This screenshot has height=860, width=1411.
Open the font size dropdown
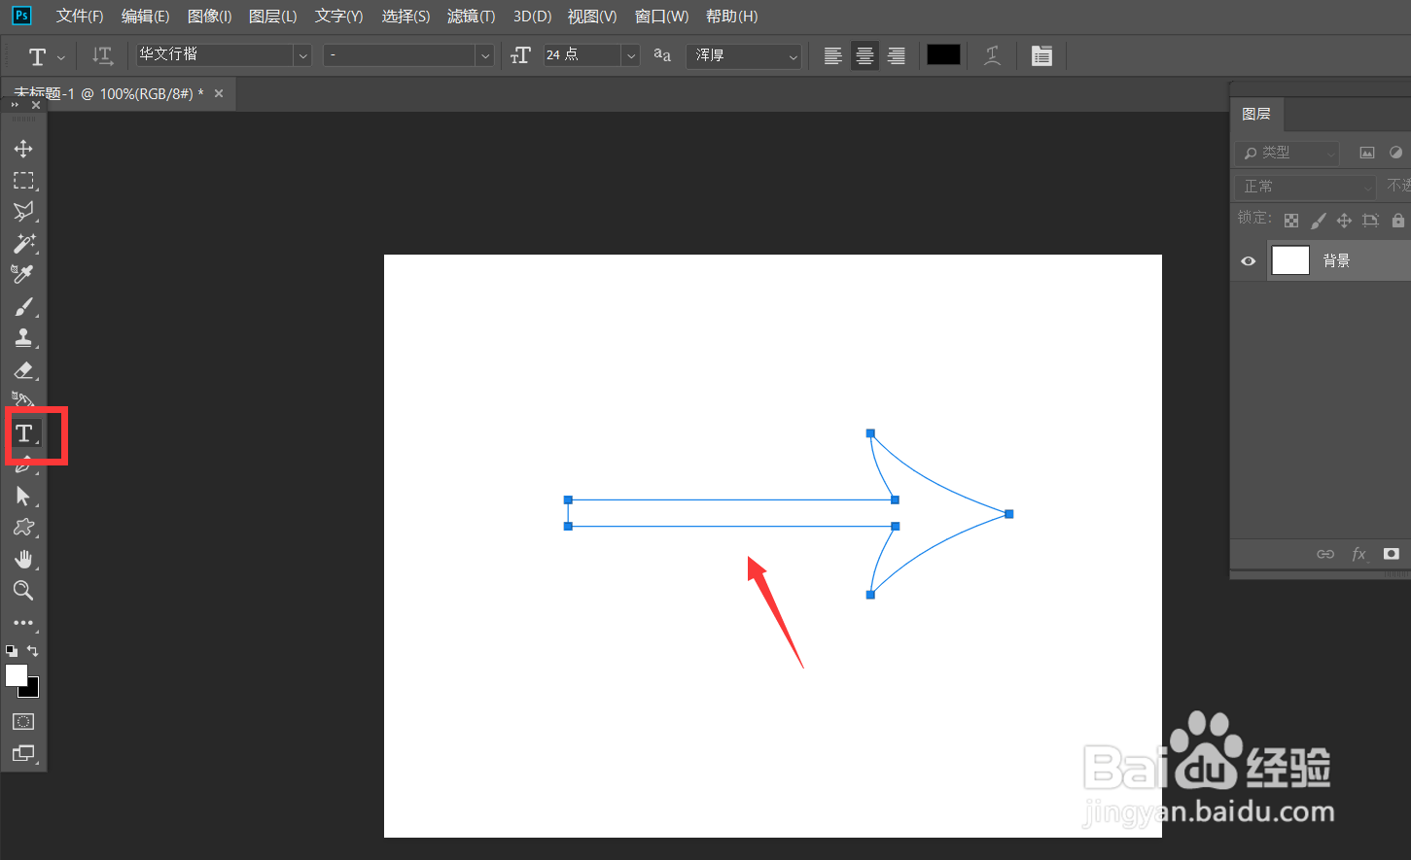click(x=630, y=55)
